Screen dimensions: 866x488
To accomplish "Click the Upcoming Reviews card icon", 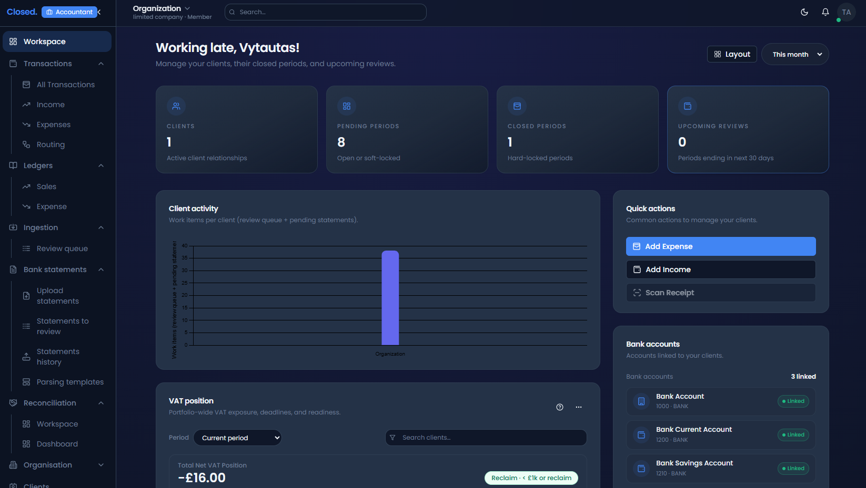I will coord(688,106).
